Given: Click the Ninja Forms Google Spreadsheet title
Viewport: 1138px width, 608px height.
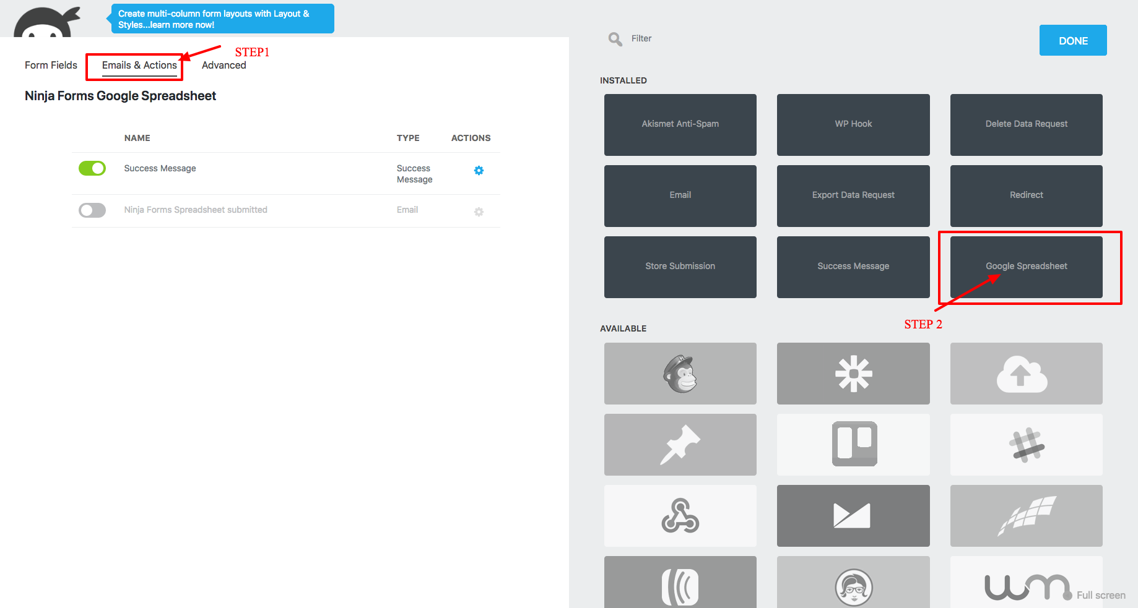Looking at the screenshot, I should [x=120, y=96].
